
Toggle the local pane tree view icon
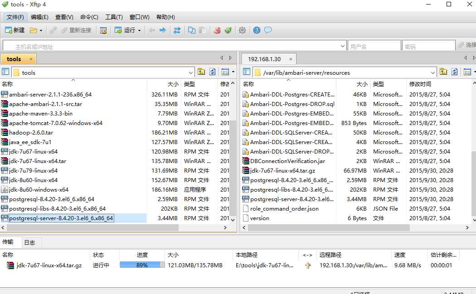(5, 72)
